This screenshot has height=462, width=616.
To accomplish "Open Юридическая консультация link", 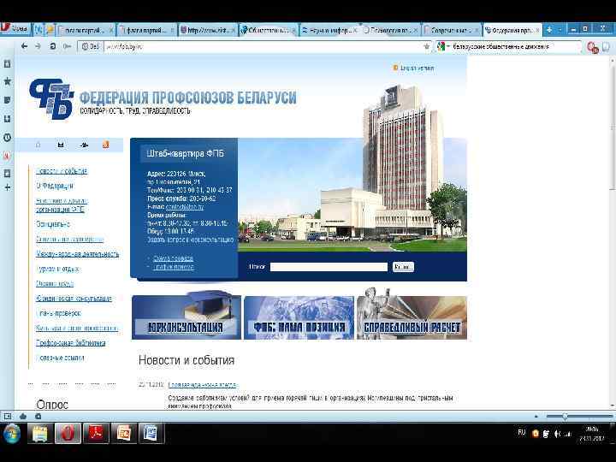I will tap(74, 299).
